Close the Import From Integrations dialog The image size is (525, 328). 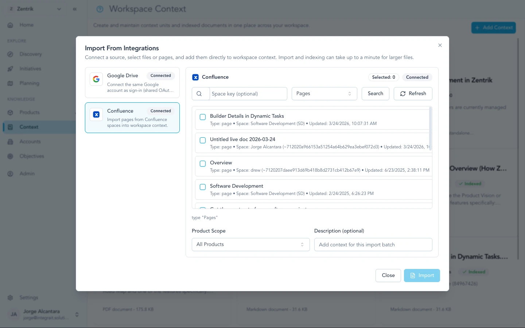[440, 45]
